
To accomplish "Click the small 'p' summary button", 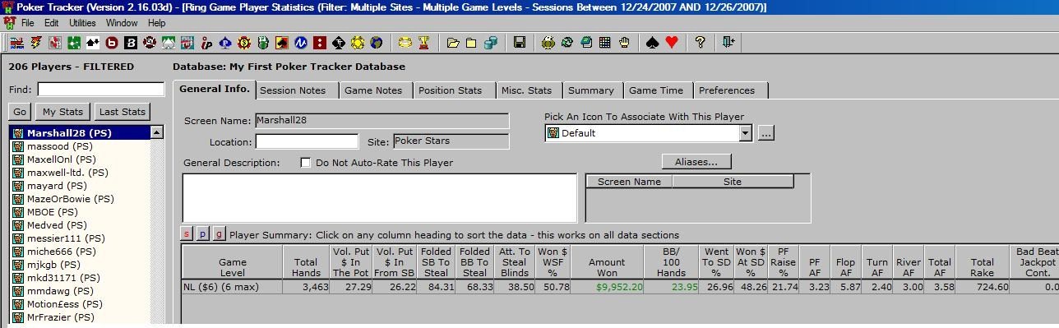I will coord(202,234).
